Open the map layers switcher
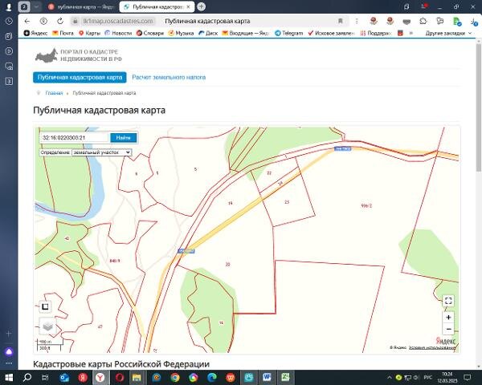The image size is (482, 385). [47, 326]
